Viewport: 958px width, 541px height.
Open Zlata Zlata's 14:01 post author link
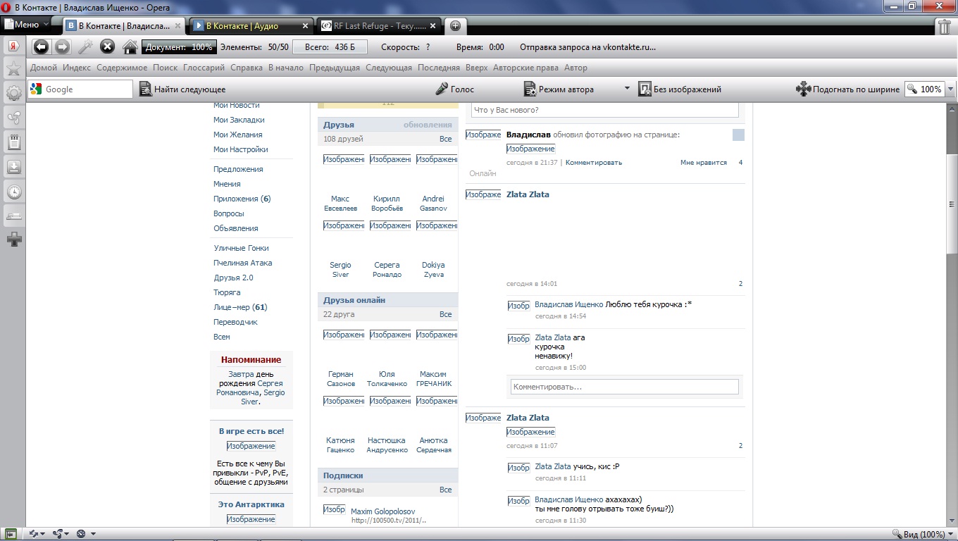[x=528, y=194]
